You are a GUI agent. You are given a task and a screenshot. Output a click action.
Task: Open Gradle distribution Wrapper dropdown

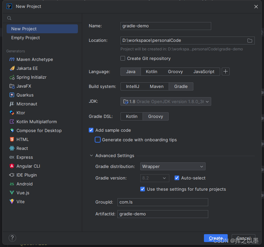click(x=173, y=166)
